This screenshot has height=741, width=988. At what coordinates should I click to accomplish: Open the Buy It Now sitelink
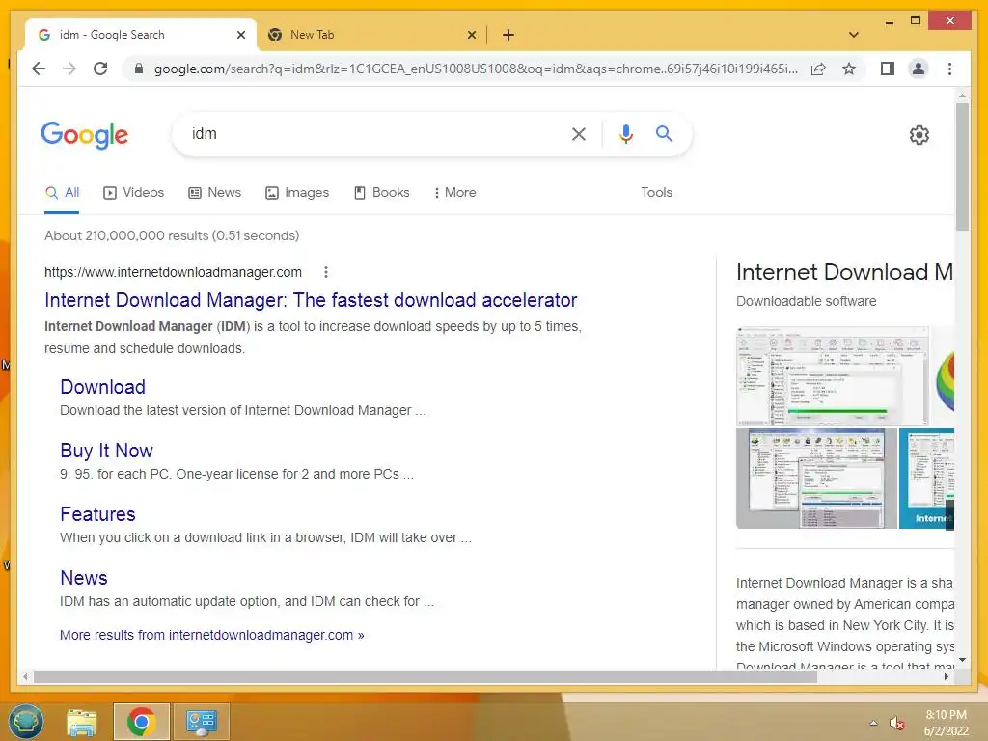pos(106,451)
